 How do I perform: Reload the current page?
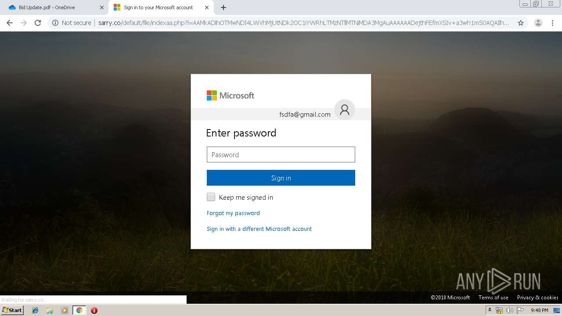point(38,23)
